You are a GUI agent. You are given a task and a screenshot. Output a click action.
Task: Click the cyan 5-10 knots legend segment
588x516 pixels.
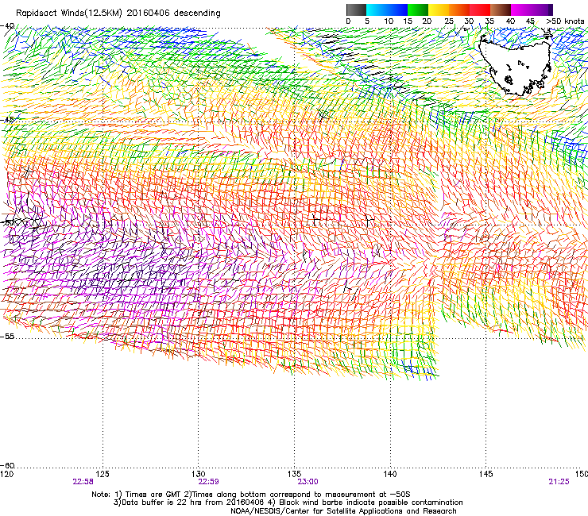[376, 10]
